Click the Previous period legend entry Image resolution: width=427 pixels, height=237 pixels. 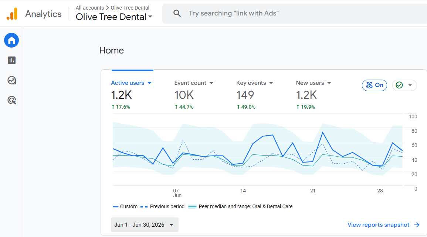tap(163, 207)
